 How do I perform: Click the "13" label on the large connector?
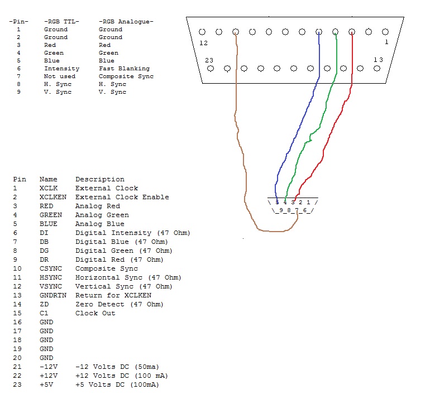tap(378, 60)
